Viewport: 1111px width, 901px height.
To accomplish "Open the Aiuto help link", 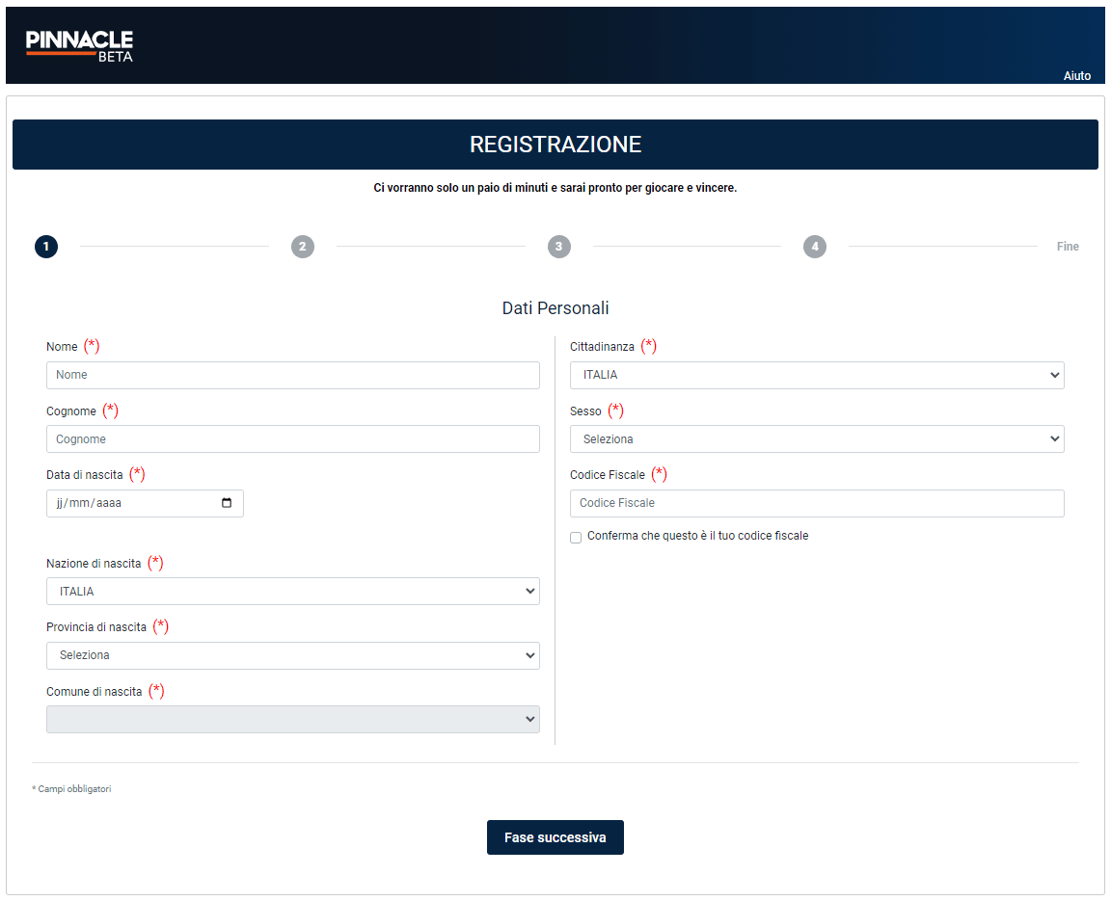I will [1076, 76].
